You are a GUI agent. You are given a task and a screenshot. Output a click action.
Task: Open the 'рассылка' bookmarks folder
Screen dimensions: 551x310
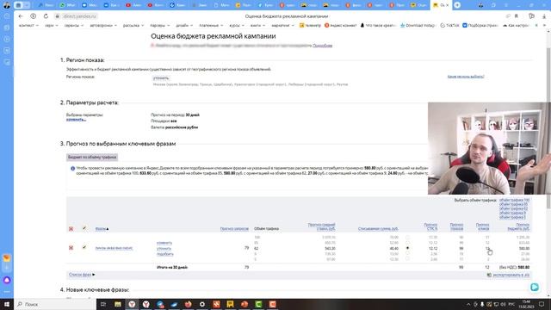tap(133, 25)
